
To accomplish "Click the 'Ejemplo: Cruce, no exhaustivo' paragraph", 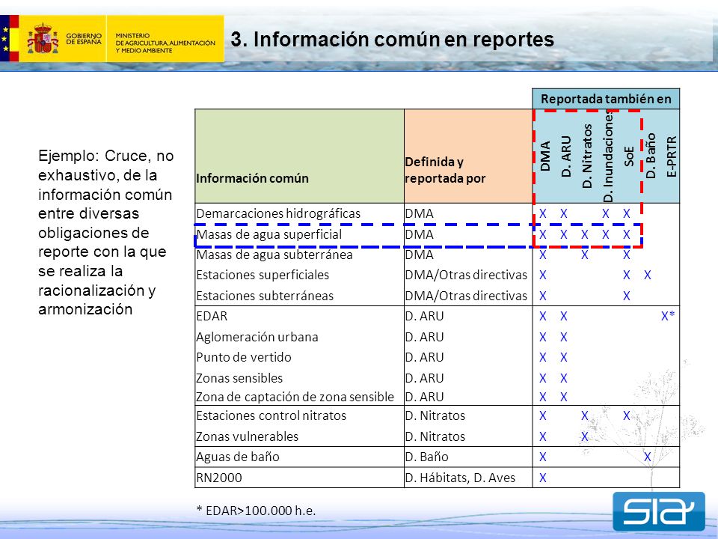I will coord(105,232).
